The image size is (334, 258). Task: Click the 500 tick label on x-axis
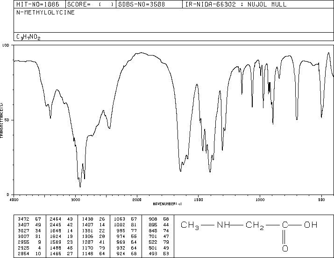321,200
